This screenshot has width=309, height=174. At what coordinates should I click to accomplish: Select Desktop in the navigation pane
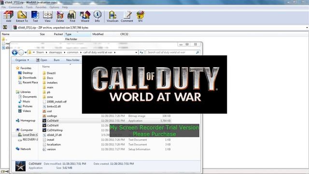point(25,73)
